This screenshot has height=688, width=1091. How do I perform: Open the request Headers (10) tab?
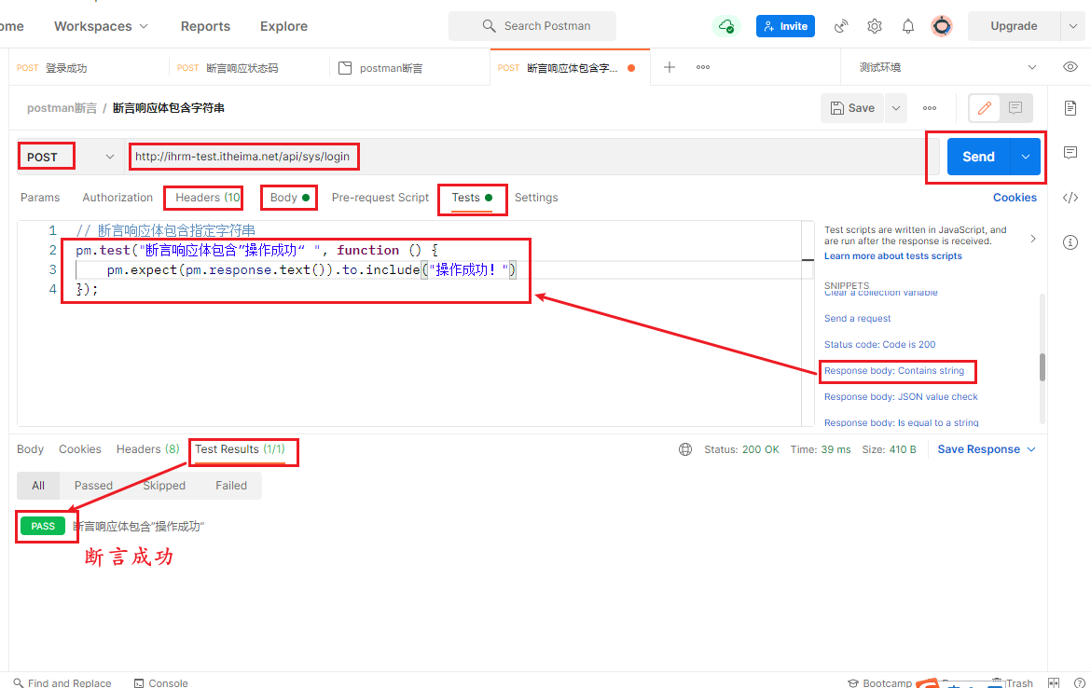click(207, 198)
